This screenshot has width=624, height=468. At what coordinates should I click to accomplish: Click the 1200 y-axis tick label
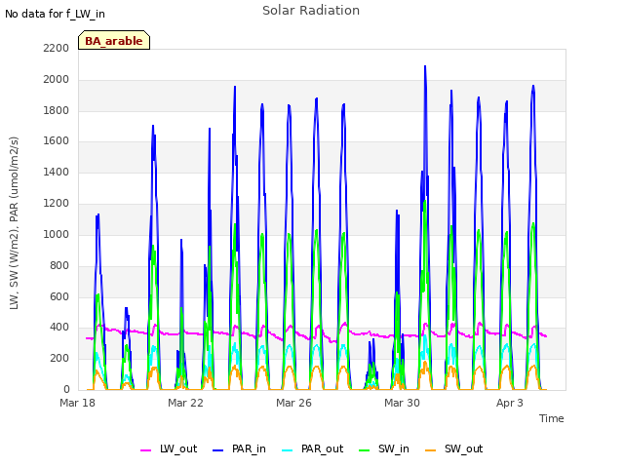pos(57,203)
